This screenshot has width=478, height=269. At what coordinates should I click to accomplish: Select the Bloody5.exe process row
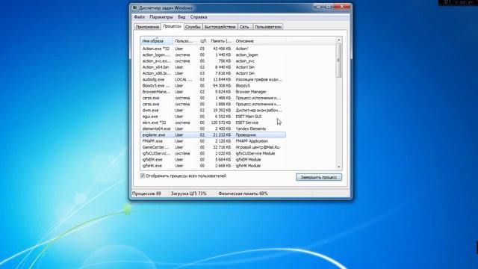click(x=213, y=86)
